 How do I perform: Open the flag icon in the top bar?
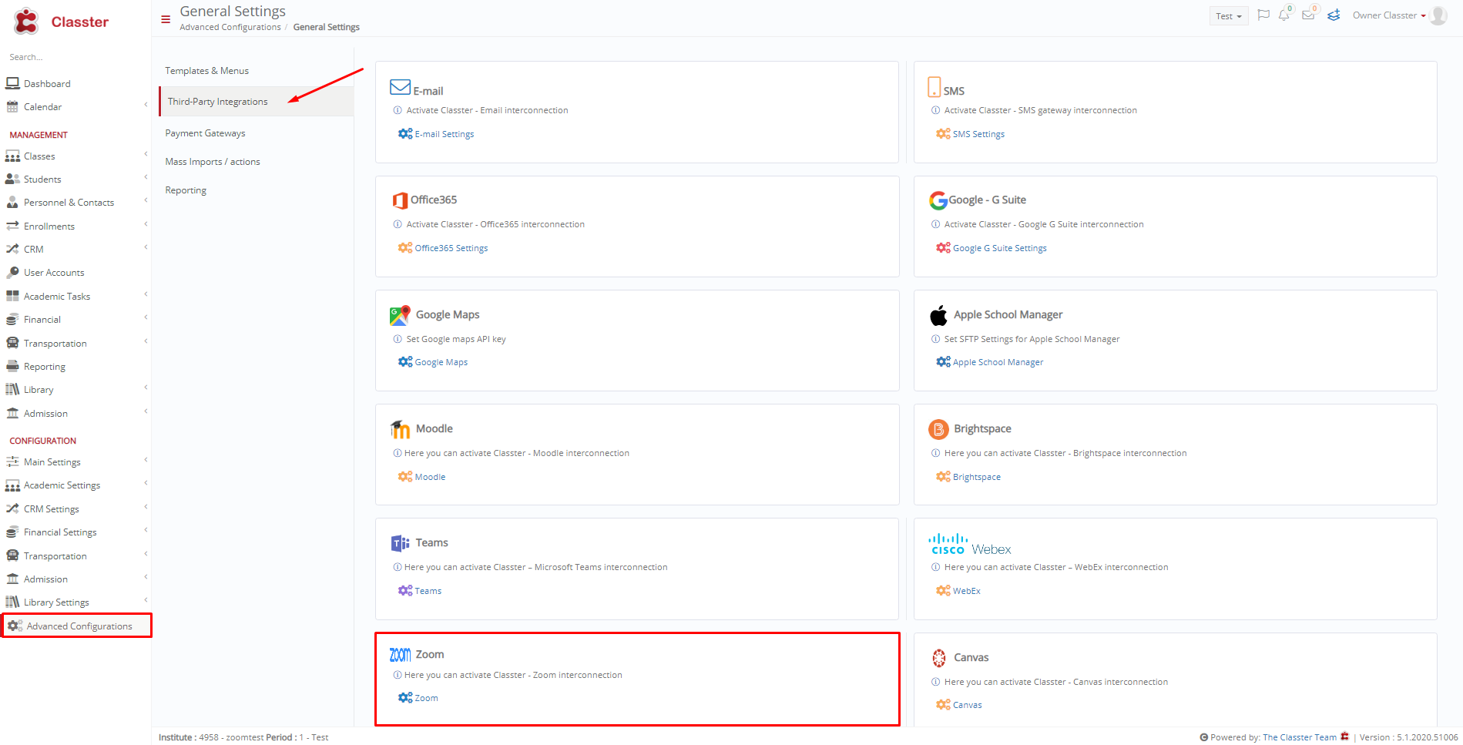(x=1263, y=15)
